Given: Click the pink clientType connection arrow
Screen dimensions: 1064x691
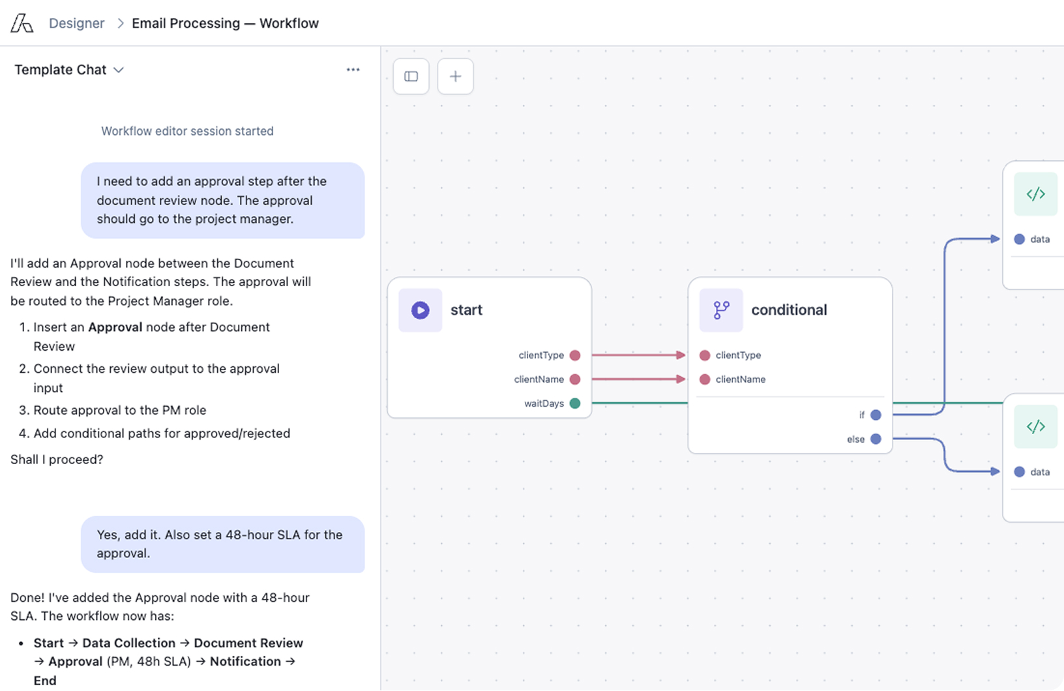Looking at the screenshot, I should pyautogui.click(x=639, y=355).
